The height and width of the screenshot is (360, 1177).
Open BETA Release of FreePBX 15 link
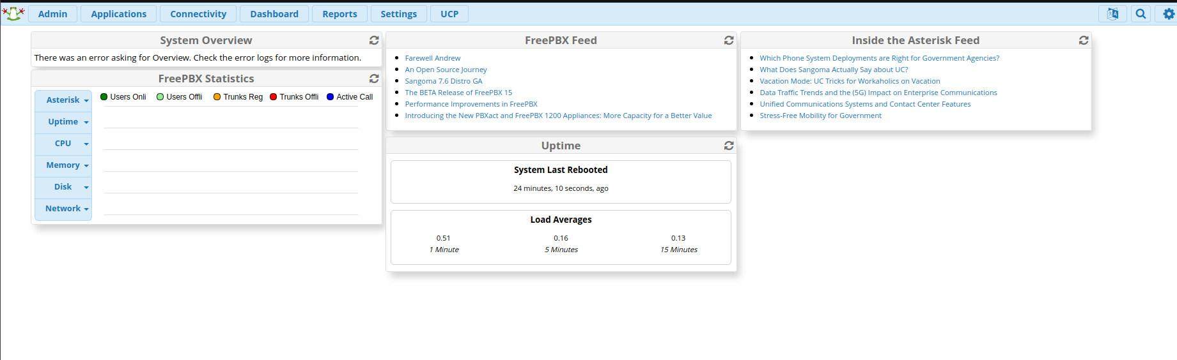[x=458, y=93]
